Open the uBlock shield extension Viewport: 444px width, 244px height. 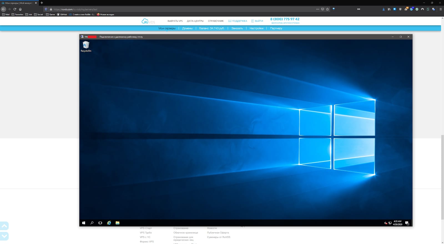tap(400, 9)
